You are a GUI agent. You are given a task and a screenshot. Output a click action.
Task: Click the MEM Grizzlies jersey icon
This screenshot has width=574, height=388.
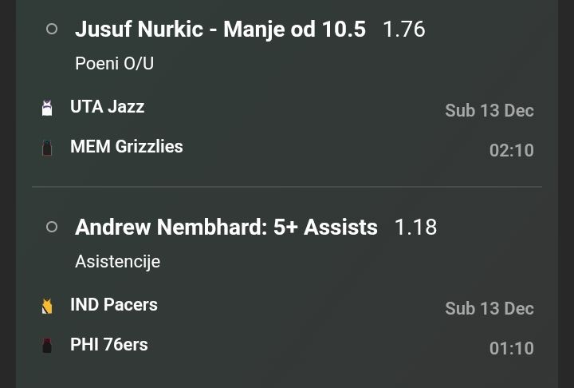(47, 148)
